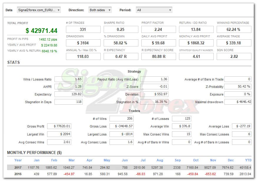Click the Year column header

[x=18, y=160]
